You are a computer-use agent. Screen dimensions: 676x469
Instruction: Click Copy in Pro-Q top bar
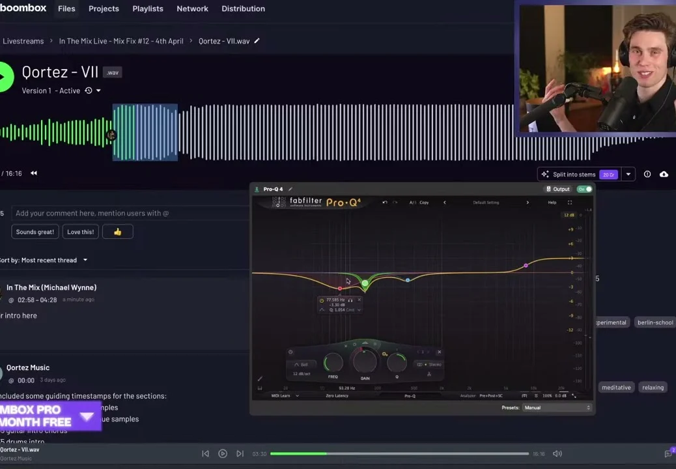[x=424, y=202]
